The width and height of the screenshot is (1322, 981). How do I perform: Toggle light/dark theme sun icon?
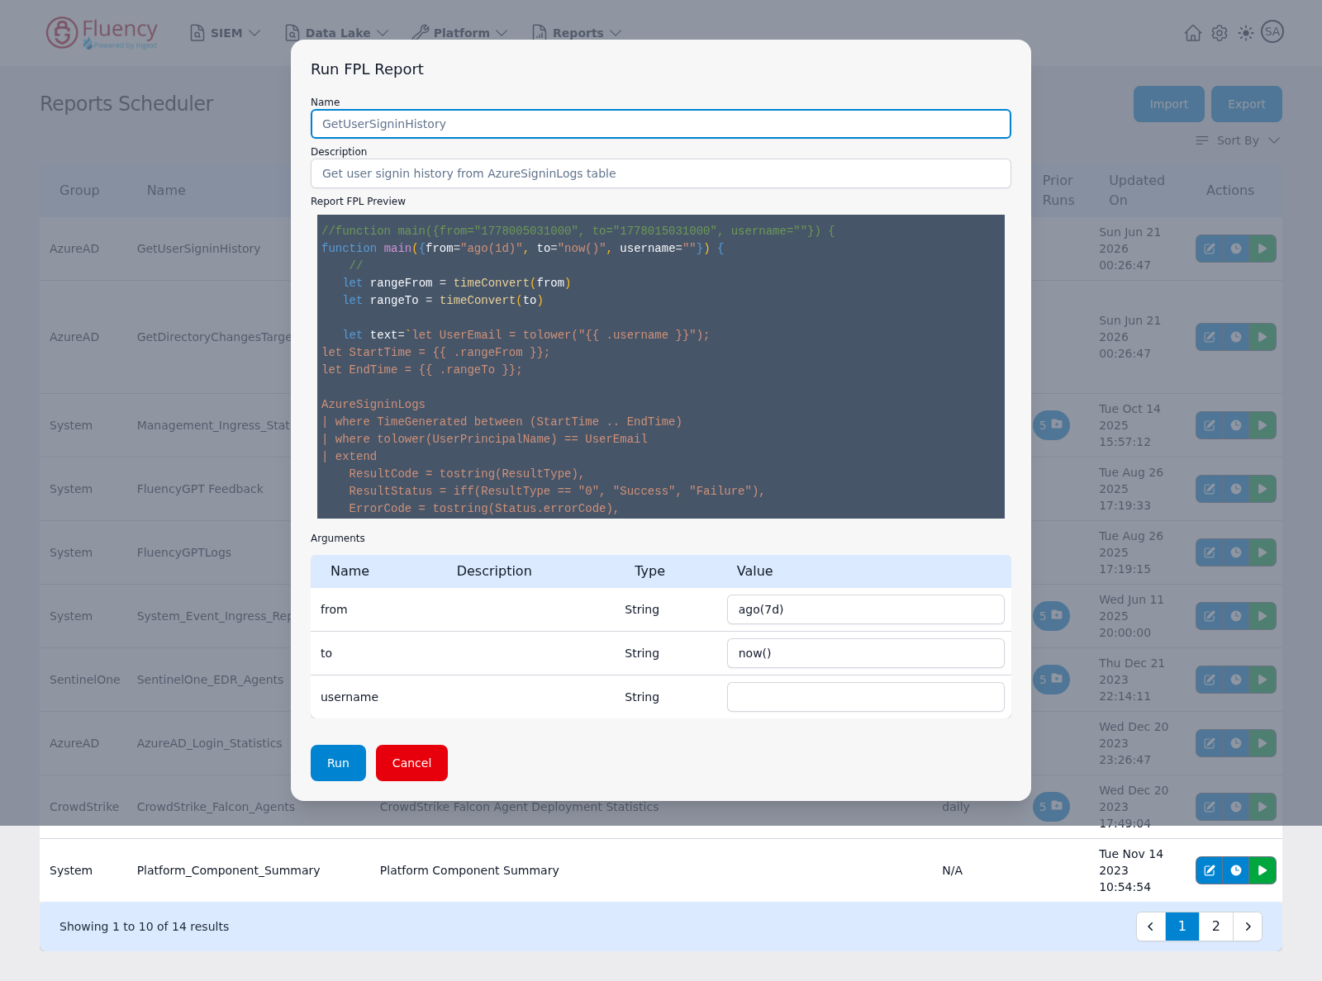point(1245,33)
